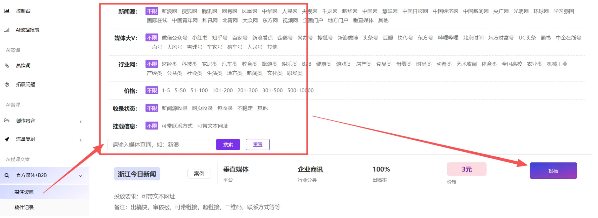Focus the media search input field

coord(159,145)
